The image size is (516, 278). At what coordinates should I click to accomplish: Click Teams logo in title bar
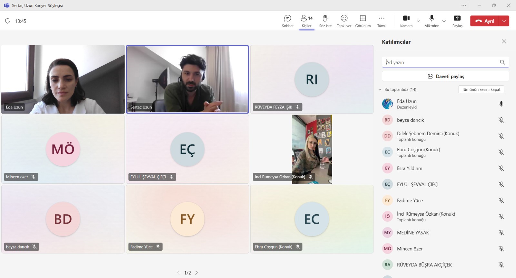click(6, 5)
